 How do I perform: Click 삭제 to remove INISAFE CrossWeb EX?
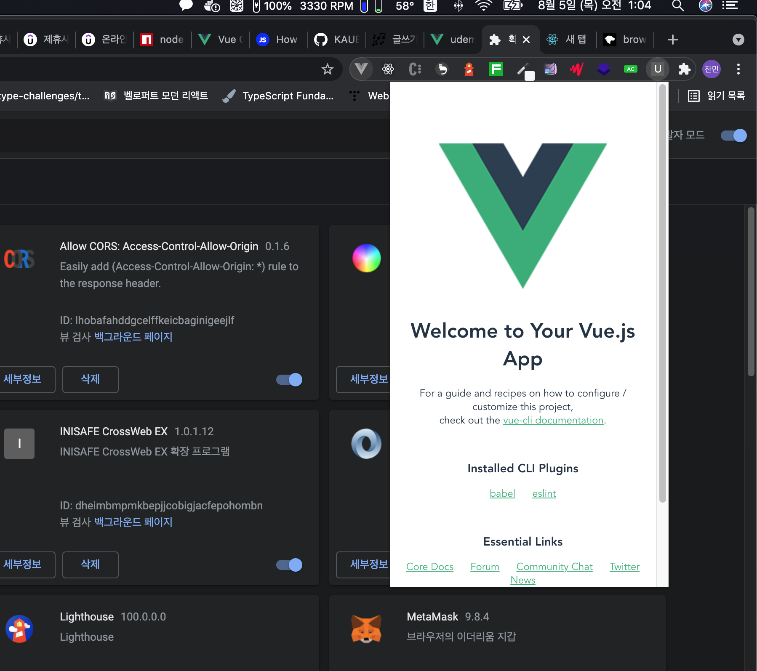point(91,564)
